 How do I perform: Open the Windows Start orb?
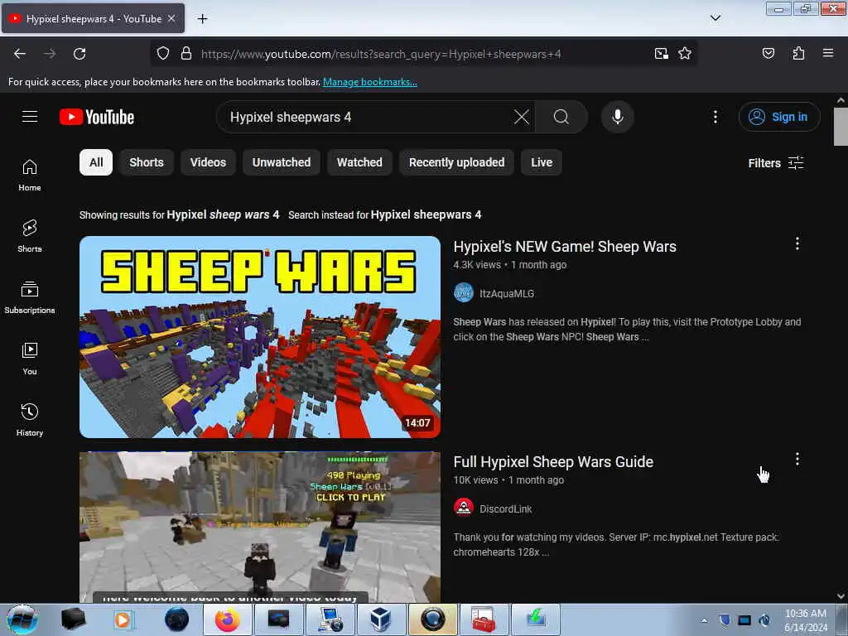(22, 619)
